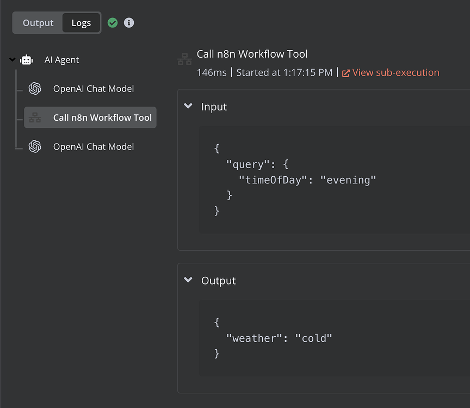Click the external link icon near View sub-execution
Screen dimensions: 470x408
click(x=345, y=72)
